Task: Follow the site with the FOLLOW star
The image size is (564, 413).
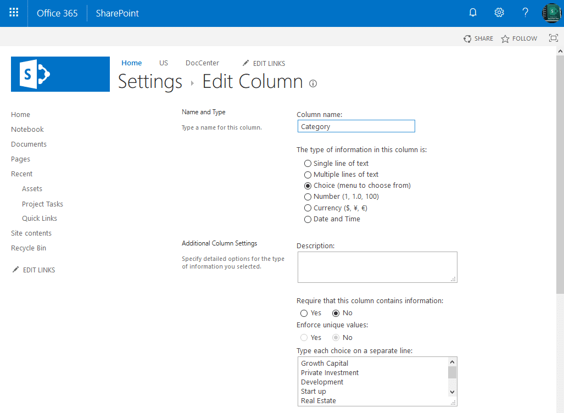Action: [518, 38]
